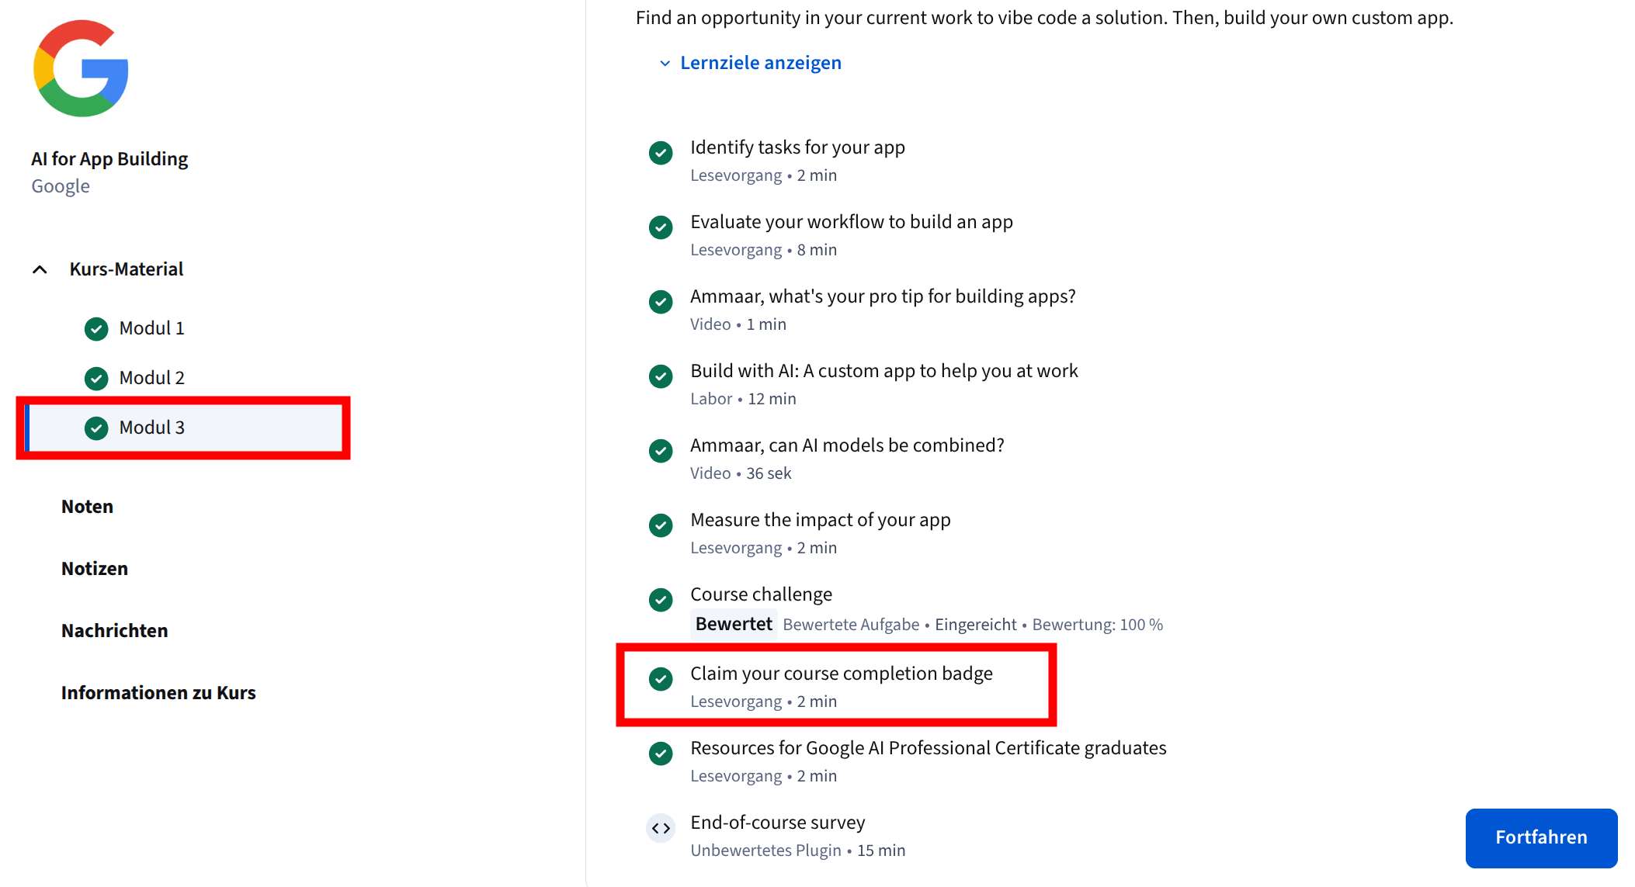
Task: Open Resources for Google AI Professional Certificate graduates
Action: pos(928,748)
